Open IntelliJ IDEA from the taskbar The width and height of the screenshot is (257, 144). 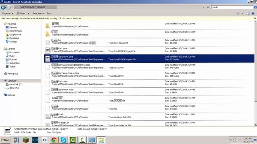[x=16, y=140]
